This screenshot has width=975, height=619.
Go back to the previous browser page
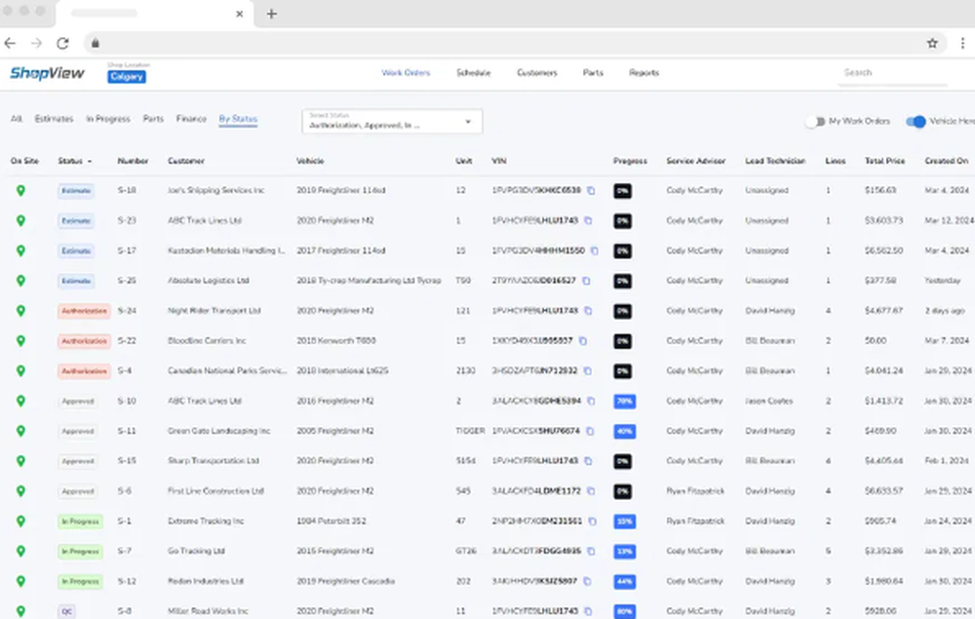(10, 43)
